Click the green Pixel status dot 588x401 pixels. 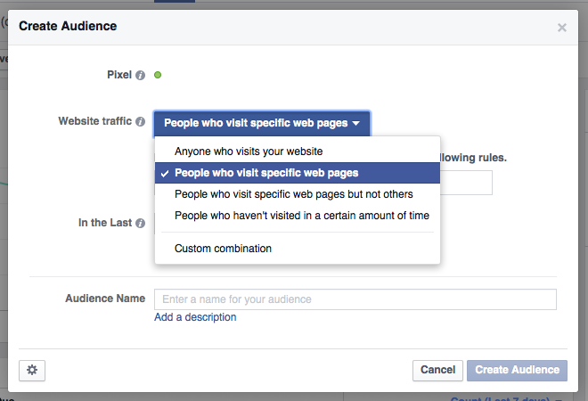tap(158, 75)
